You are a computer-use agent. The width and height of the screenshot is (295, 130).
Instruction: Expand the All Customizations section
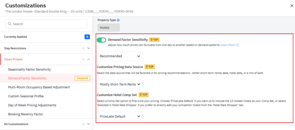(x=88, y=124)
